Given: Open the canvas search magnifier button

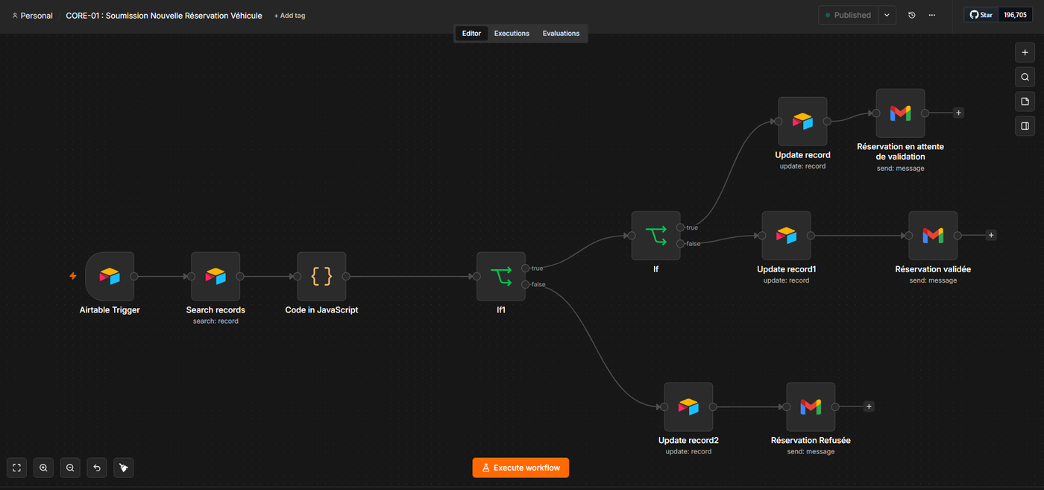Looking at the screenshot, I should [1025, 77].
